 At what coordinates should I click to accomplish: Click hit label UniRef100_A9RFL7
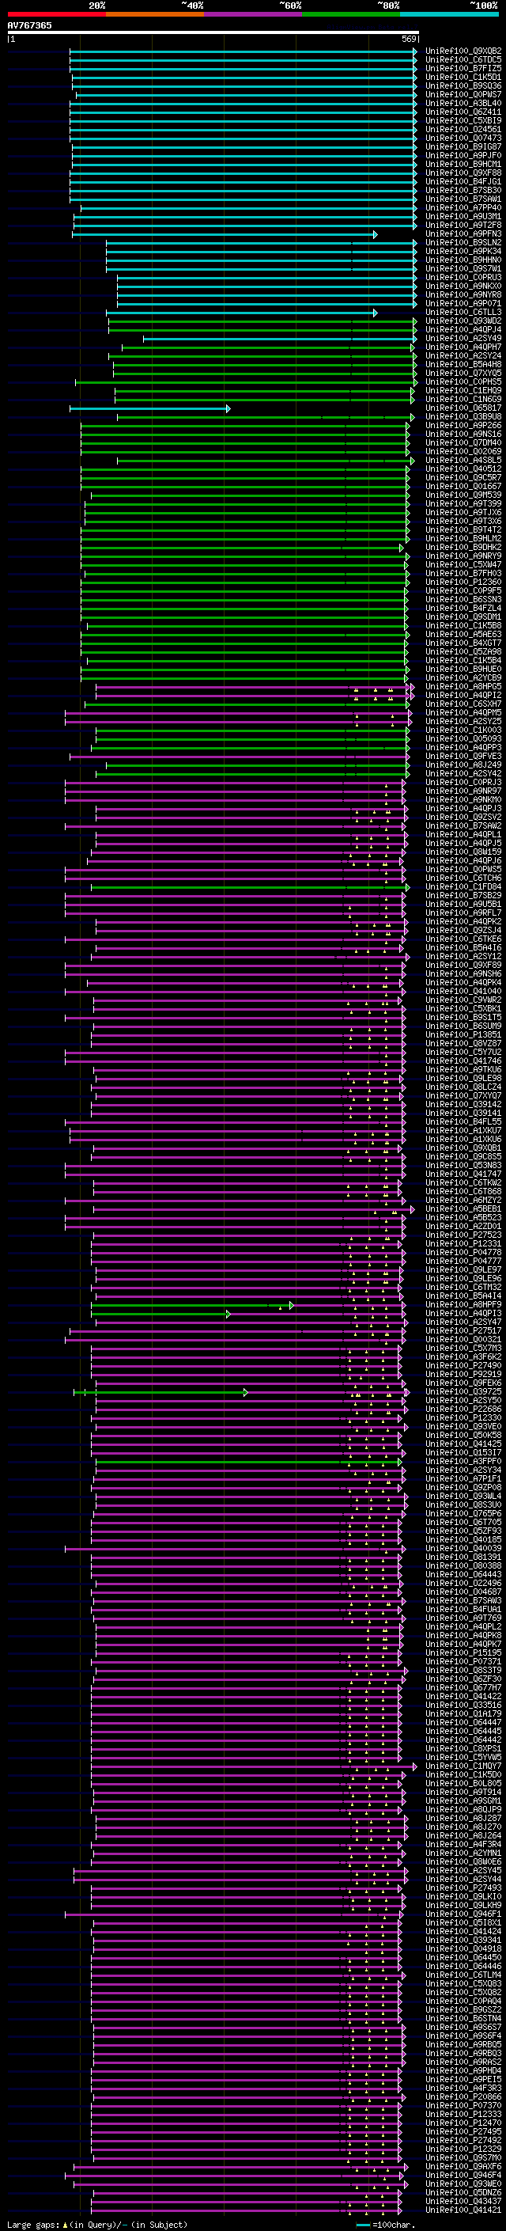tap(463, 913)
